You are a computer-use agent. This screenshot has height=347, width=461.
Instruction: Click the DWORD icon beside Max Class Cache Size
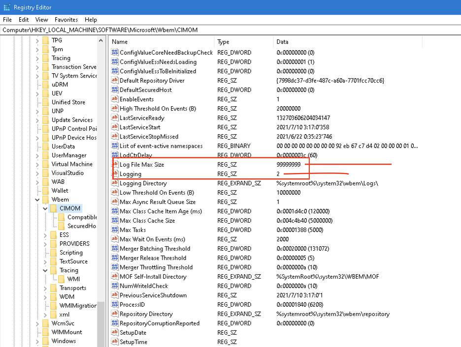click(115, 220)
